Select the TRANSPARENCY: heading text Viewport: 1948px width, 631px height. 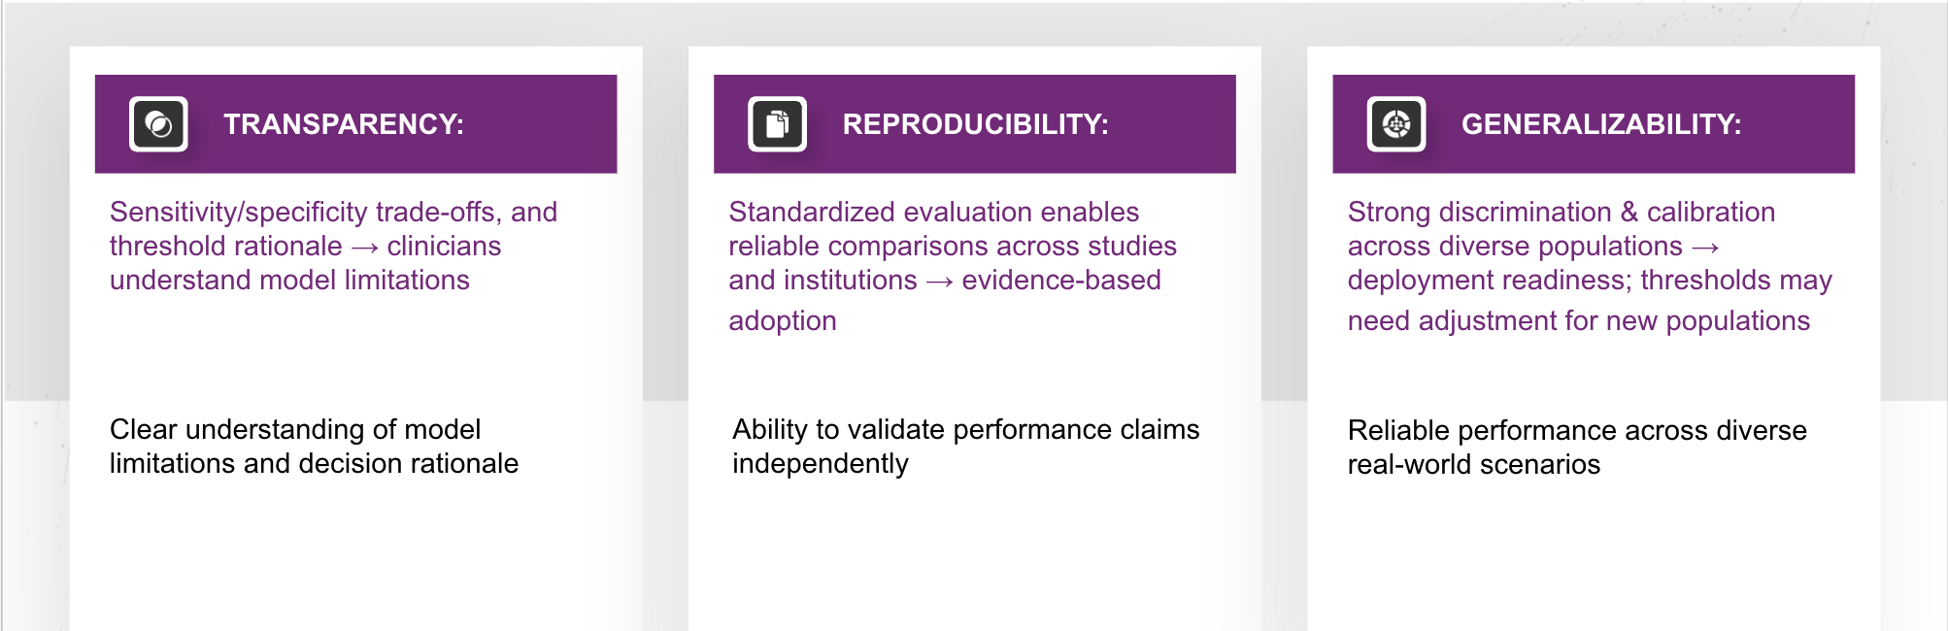point(344,124)
